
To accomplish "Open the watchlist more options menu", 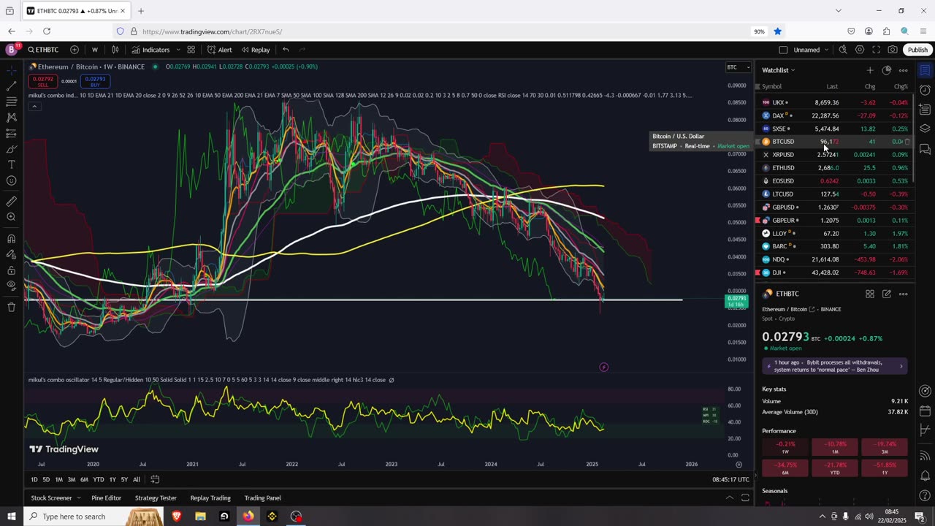I will [x=904, y=70].
